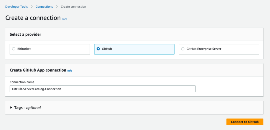Select the Bitbucket provider radio button
Image resolution: width=270 pixels, height=130 pixels.
tap(14, 49)
